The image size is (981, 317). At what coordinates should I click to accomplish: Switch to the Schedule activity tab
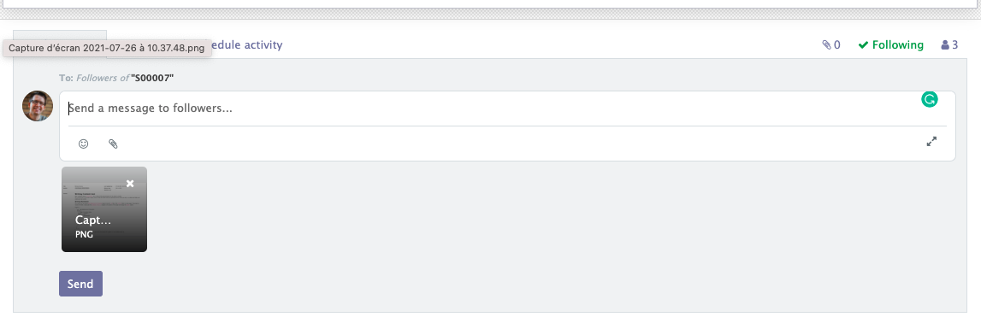pyautogui.click(x=245, y=45)
